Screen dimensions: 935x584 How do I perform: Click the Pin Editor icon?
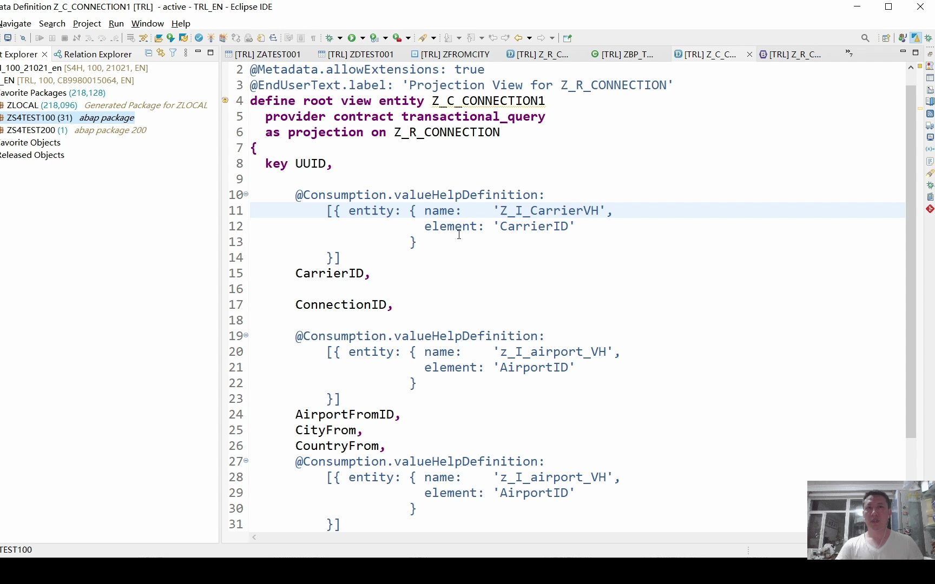pos(567,38)
